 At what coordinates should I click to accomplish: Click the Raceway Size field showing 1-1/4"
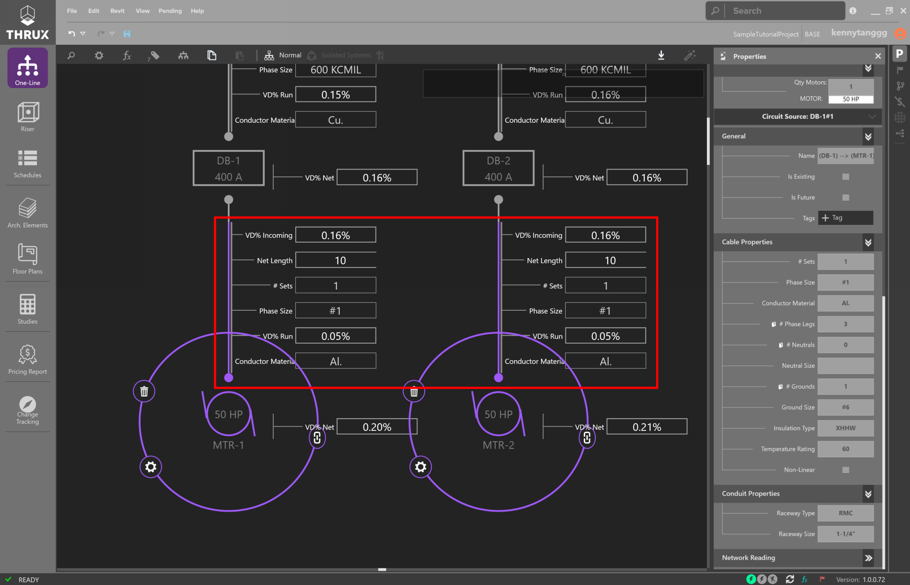click(x=845, y=534)
